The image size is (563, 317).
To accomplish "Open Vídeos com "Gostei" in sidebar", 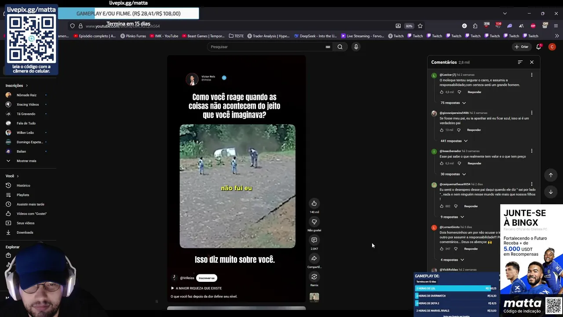I will tap(32, 214).
